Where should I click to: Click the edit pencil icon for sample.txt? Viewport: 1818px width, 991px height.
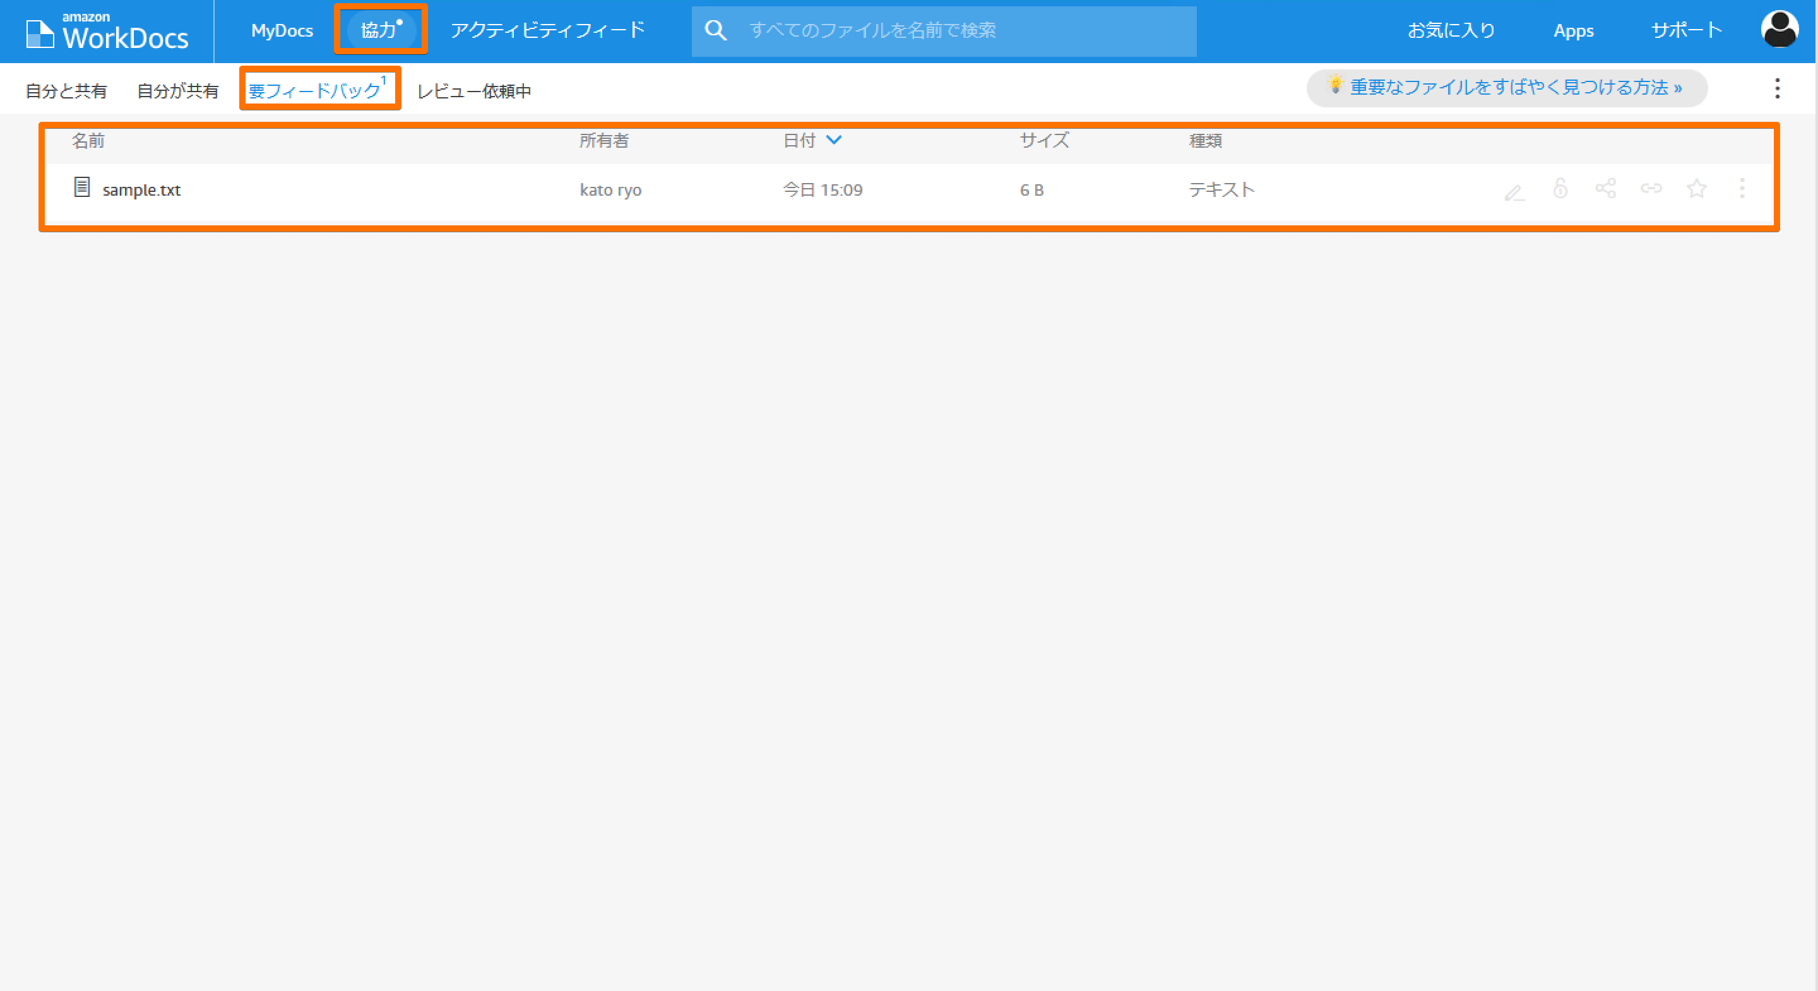tap(1514, 189)
